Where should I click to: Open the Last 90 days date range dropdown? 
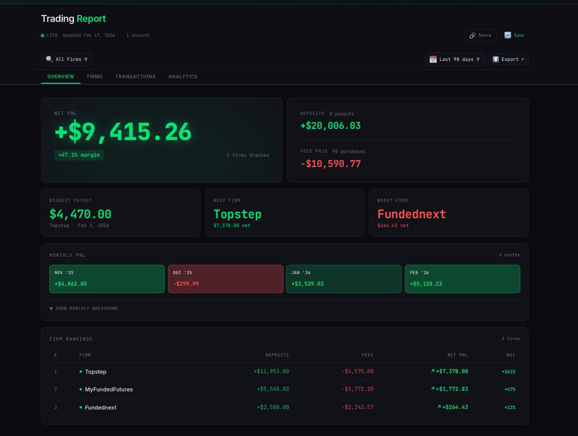[455, 59]
